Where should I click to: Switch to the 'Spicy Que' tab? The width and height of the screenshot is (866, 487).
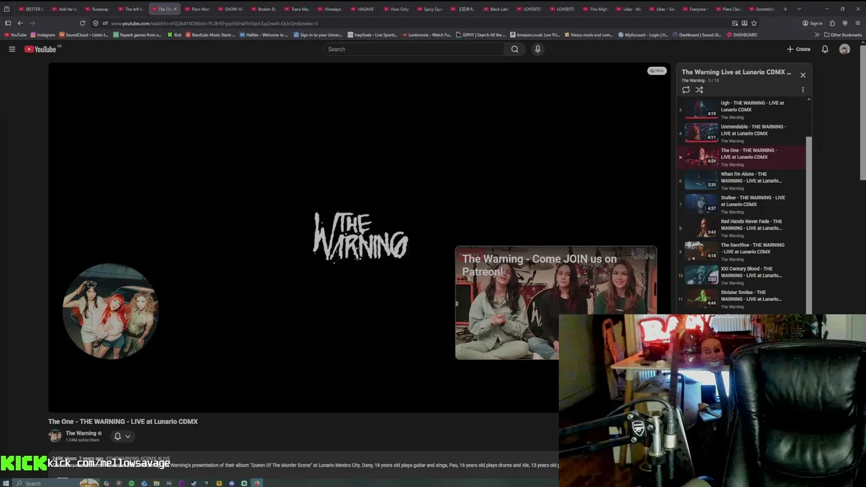(430, 9)
